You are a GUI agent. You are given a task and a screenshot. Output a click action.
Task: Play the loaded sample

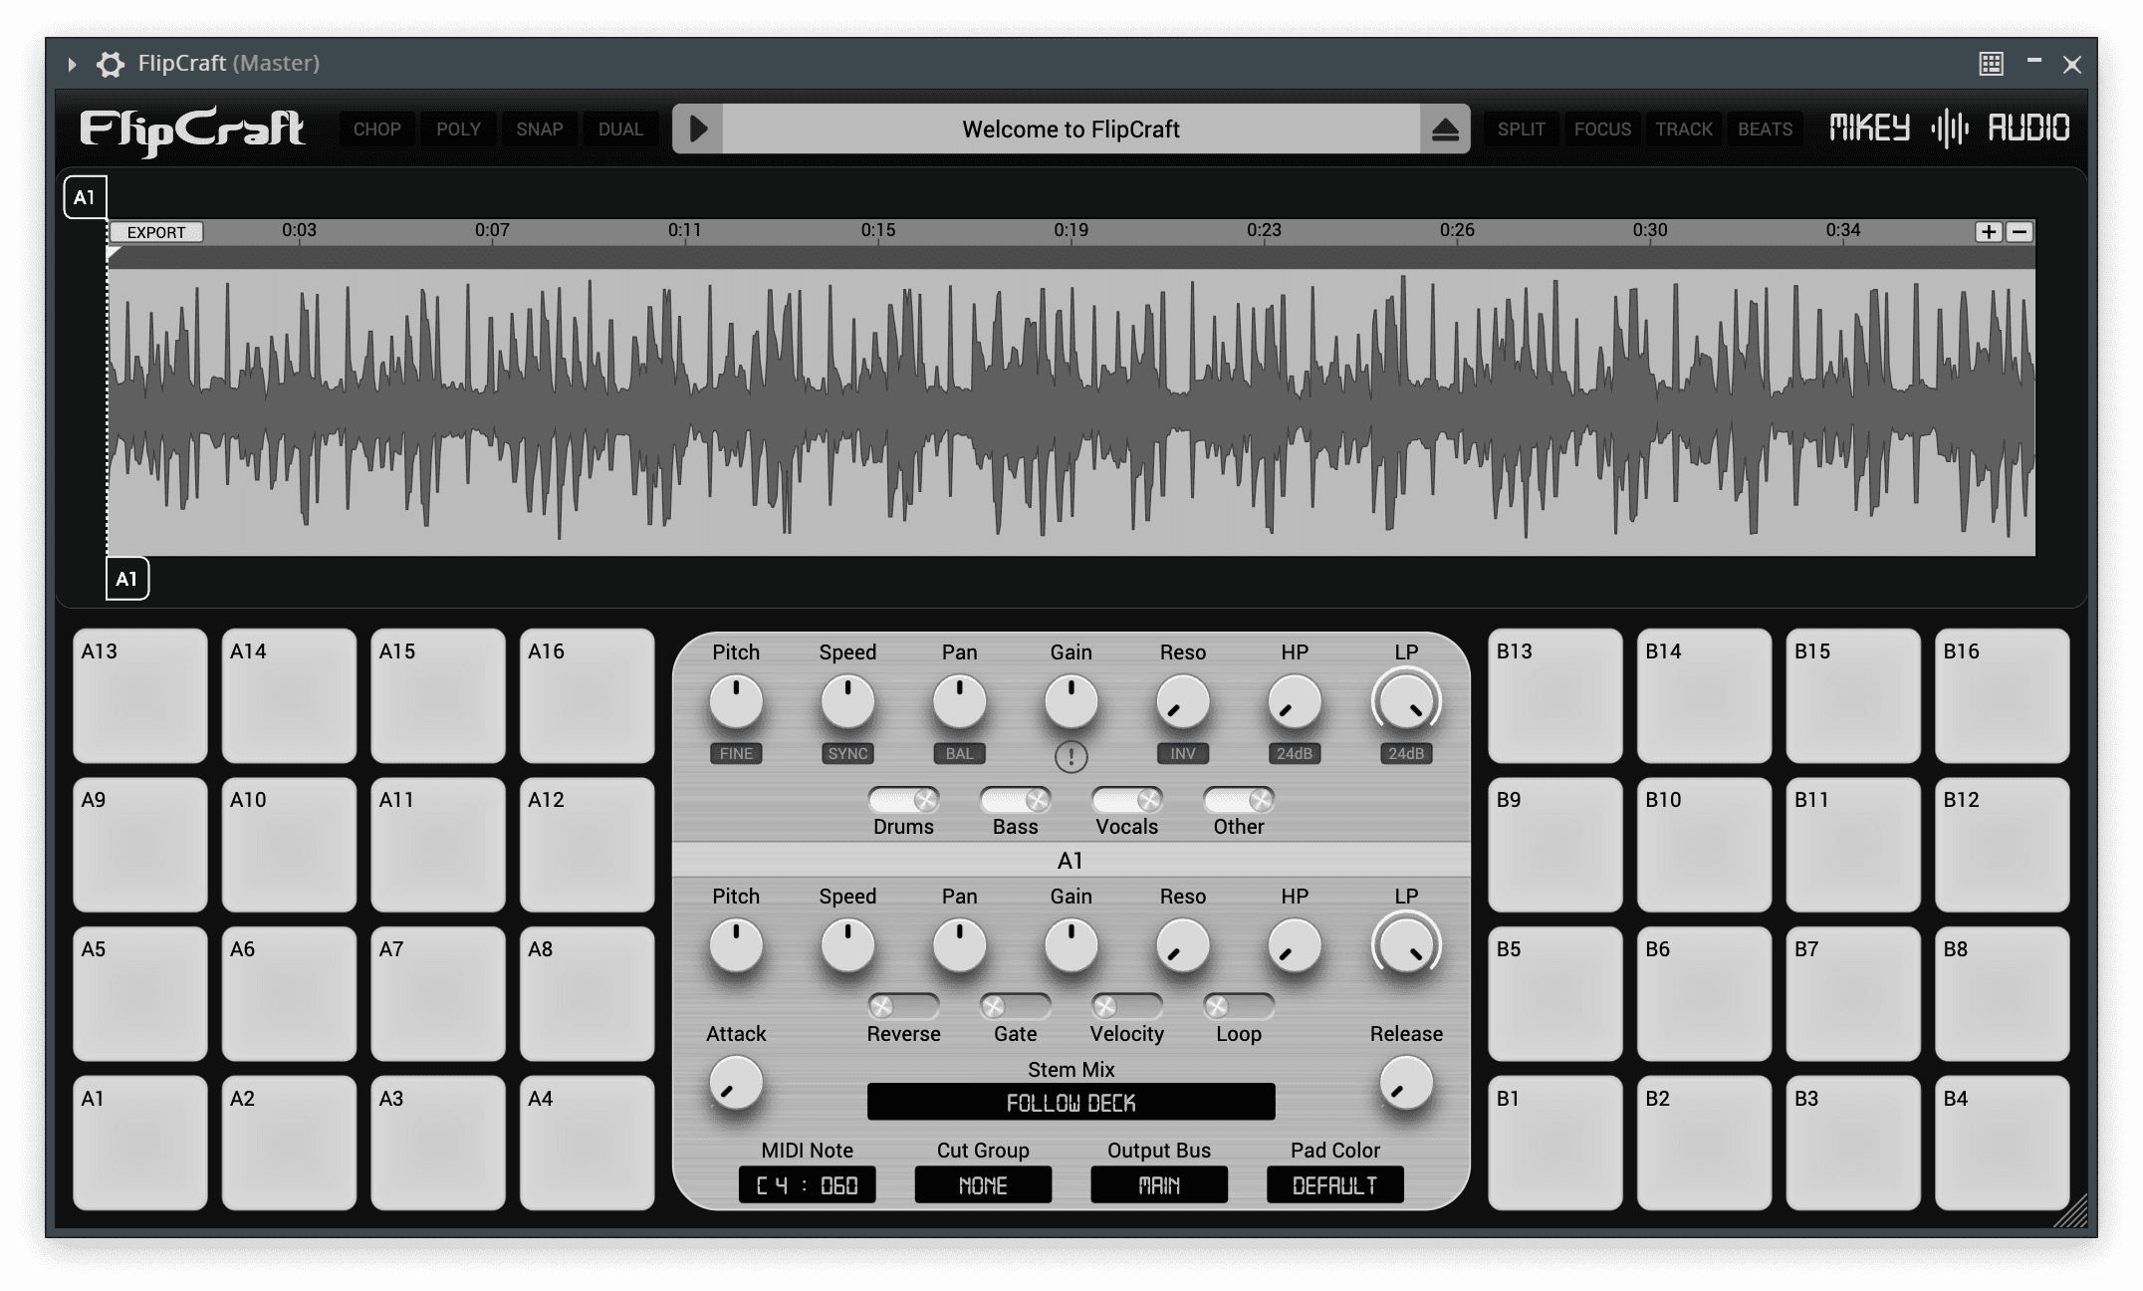click(x=698, y=129)
